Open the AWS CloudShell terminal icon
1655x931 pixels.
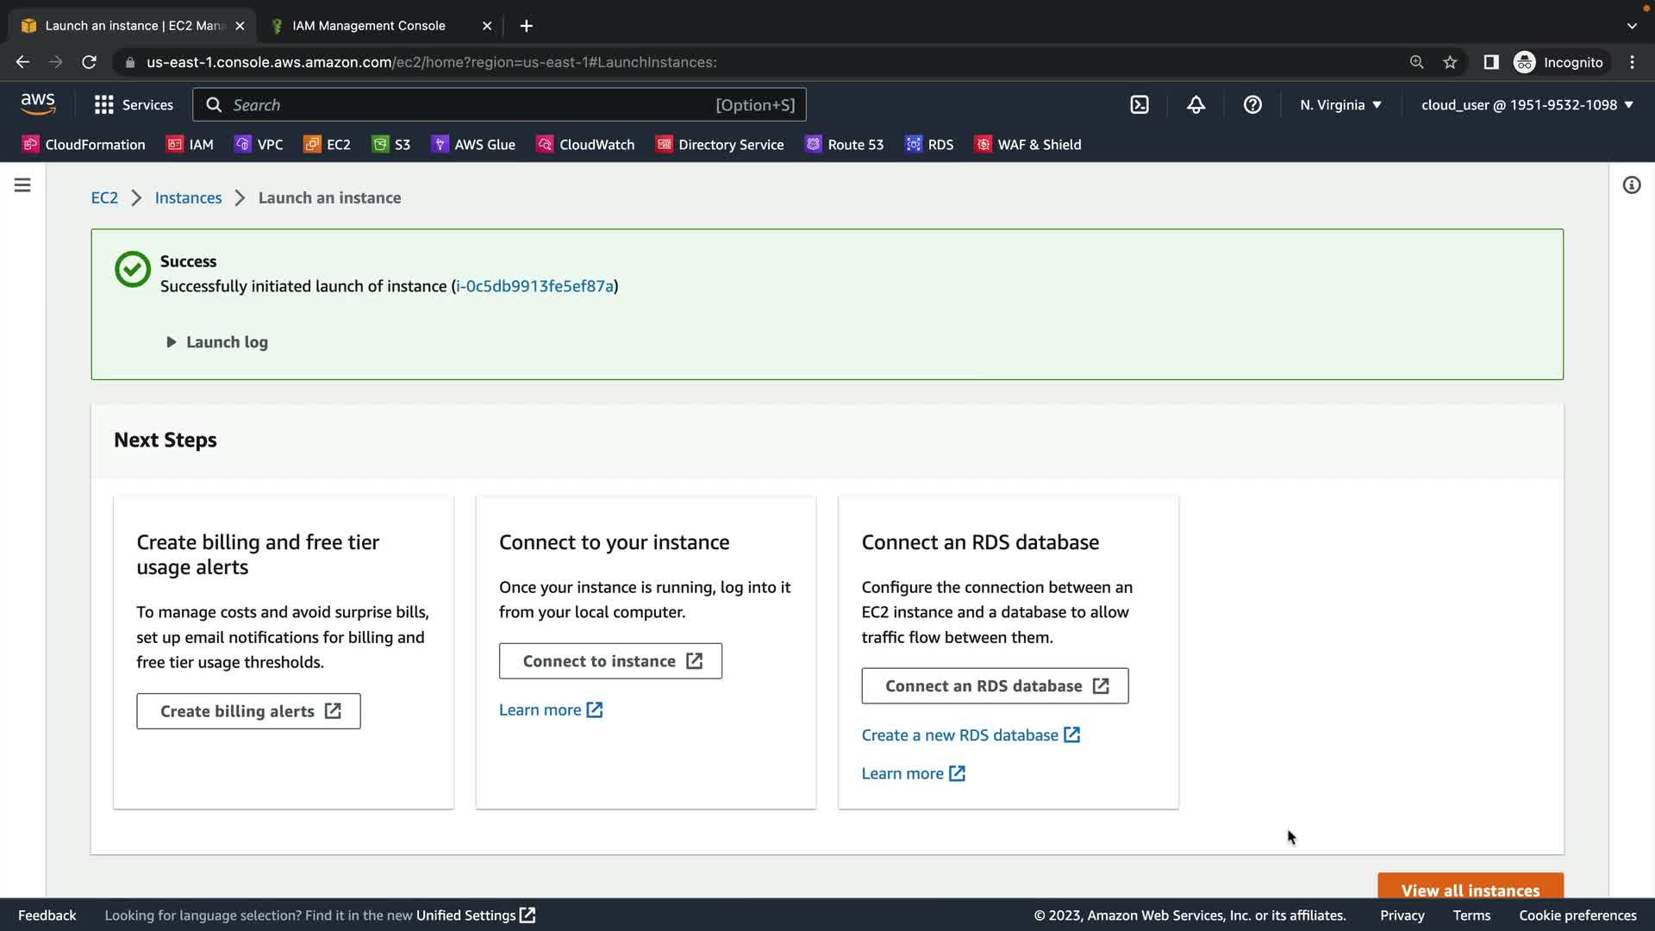[1140, 105]
